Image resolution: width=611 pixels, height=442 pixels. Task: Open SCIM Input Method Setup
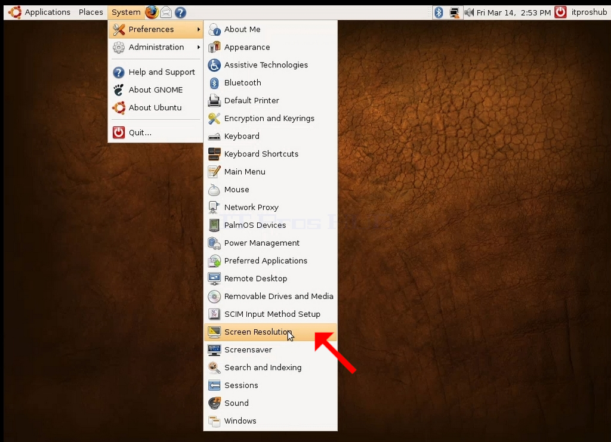click(270, 314)
